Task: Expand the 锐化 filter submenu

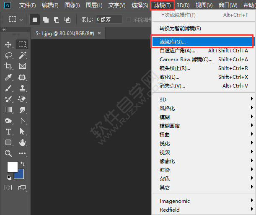Action: [x=204, y=143]
